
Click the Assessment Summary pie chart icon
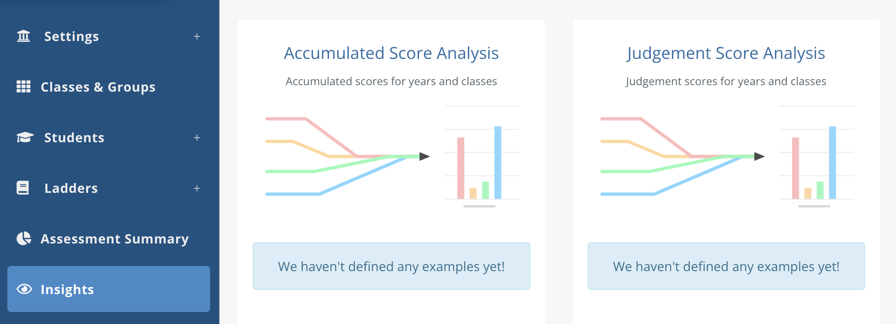pos(24,238)
